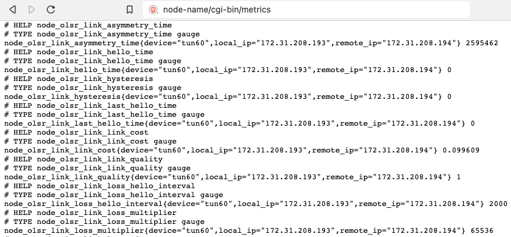
Task: Click the node_olsr_link_hysteresis metric line
Action: pyautogui.click(x=228, y=96)
